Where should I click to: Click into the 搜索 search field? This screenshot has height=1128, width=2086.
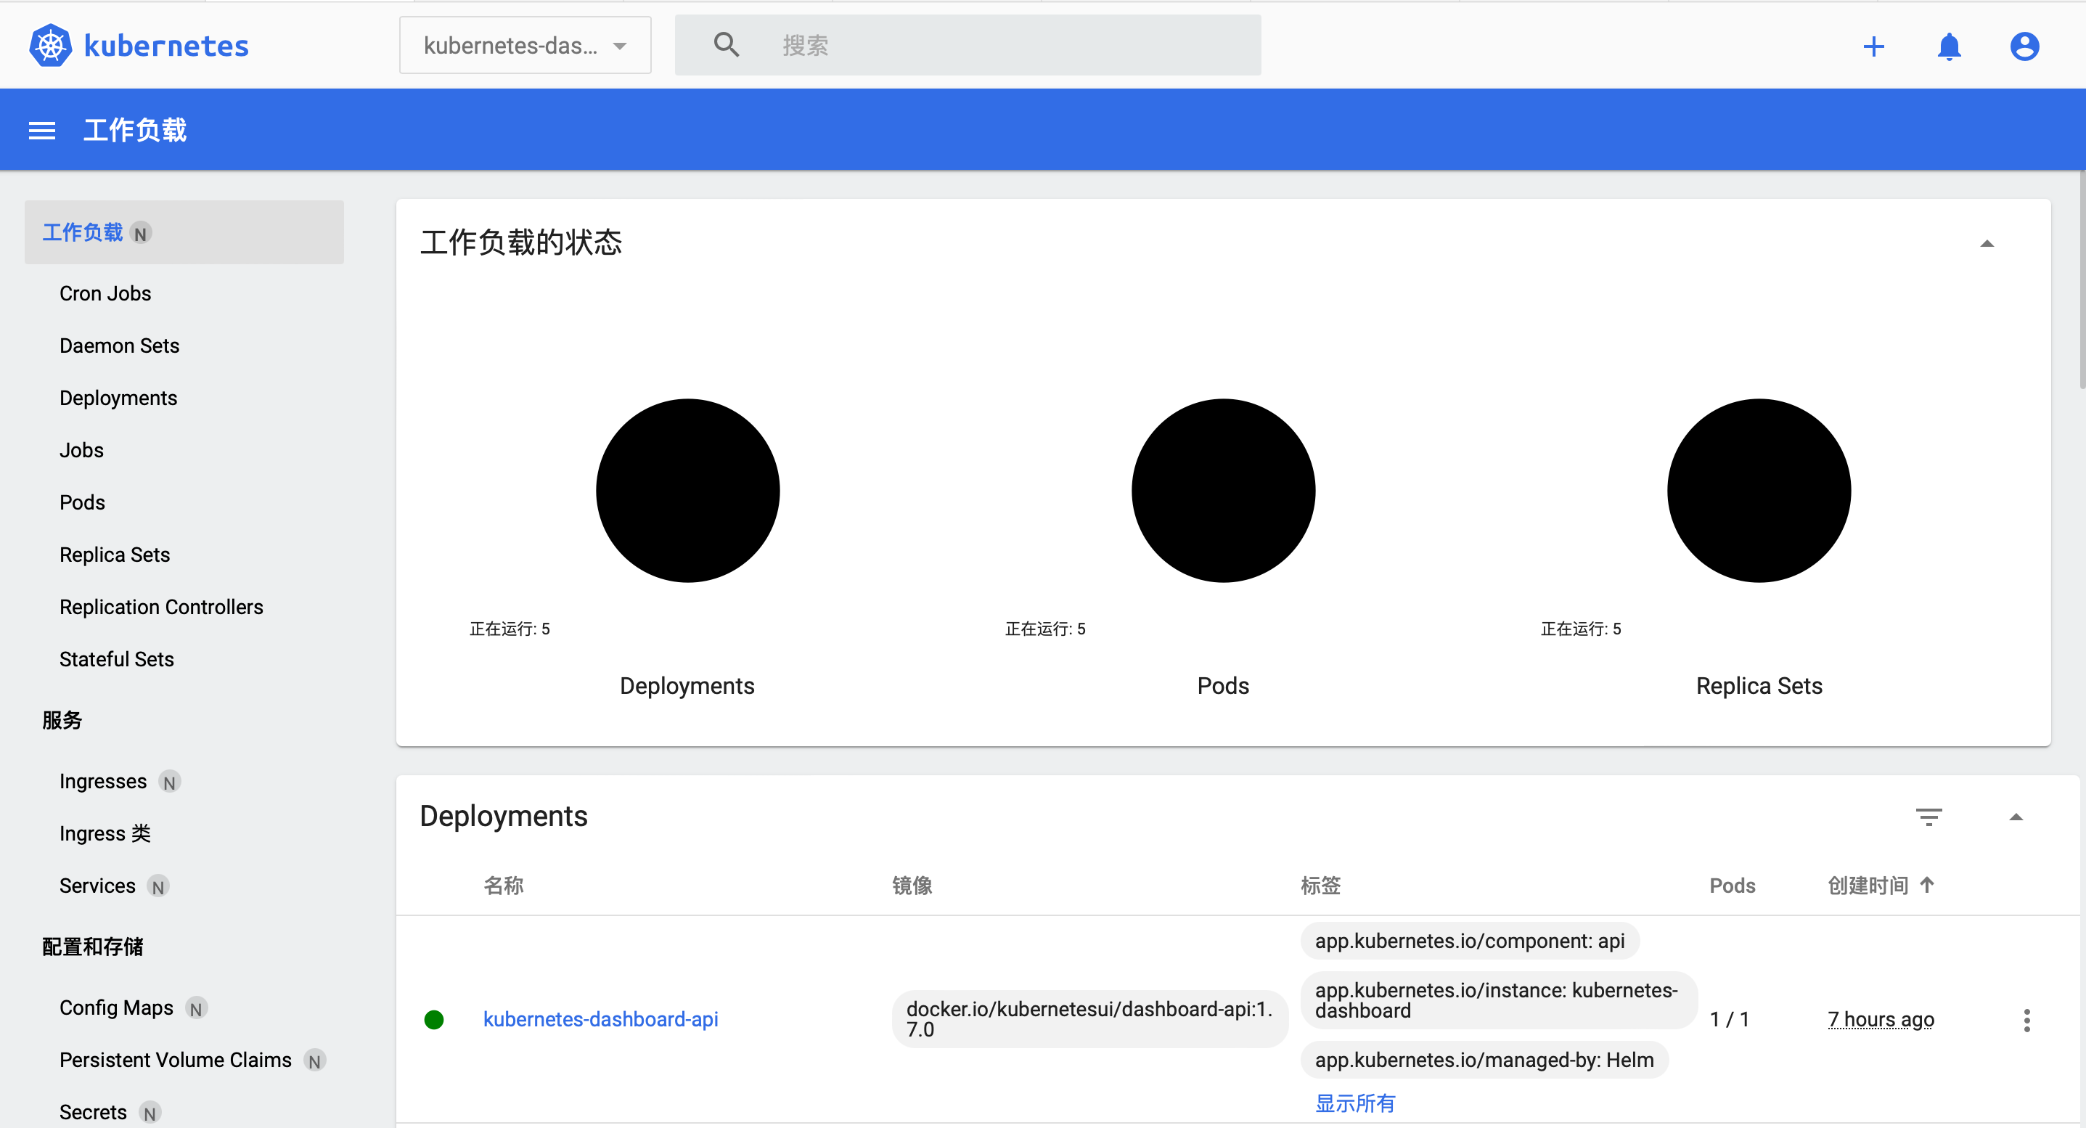point(1004,45)
